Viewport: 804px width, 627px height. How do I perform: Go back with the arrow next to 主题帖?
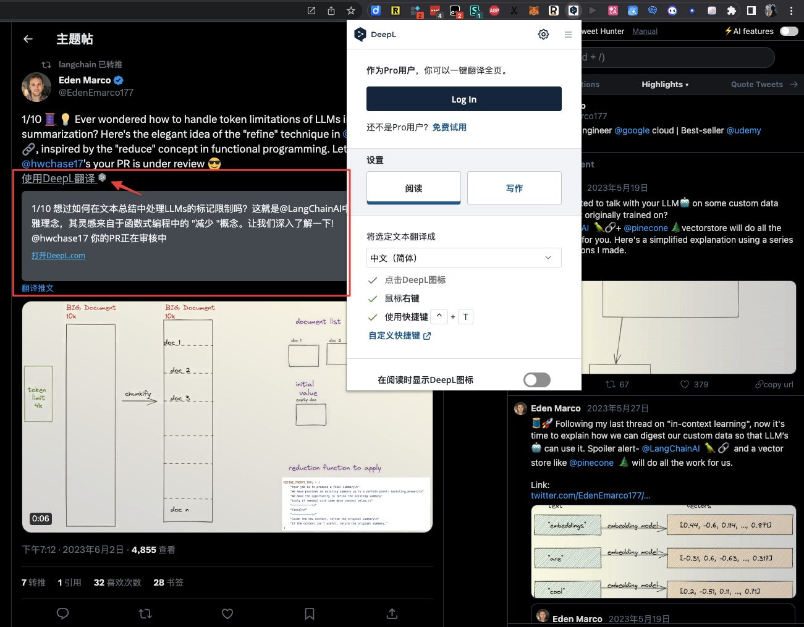pos(28,39)
